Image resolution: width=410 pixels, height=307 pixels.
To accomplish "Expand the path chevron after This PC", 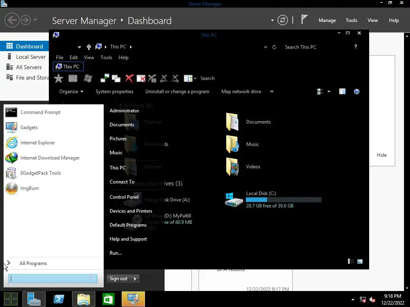I will [x=131, y=47].
